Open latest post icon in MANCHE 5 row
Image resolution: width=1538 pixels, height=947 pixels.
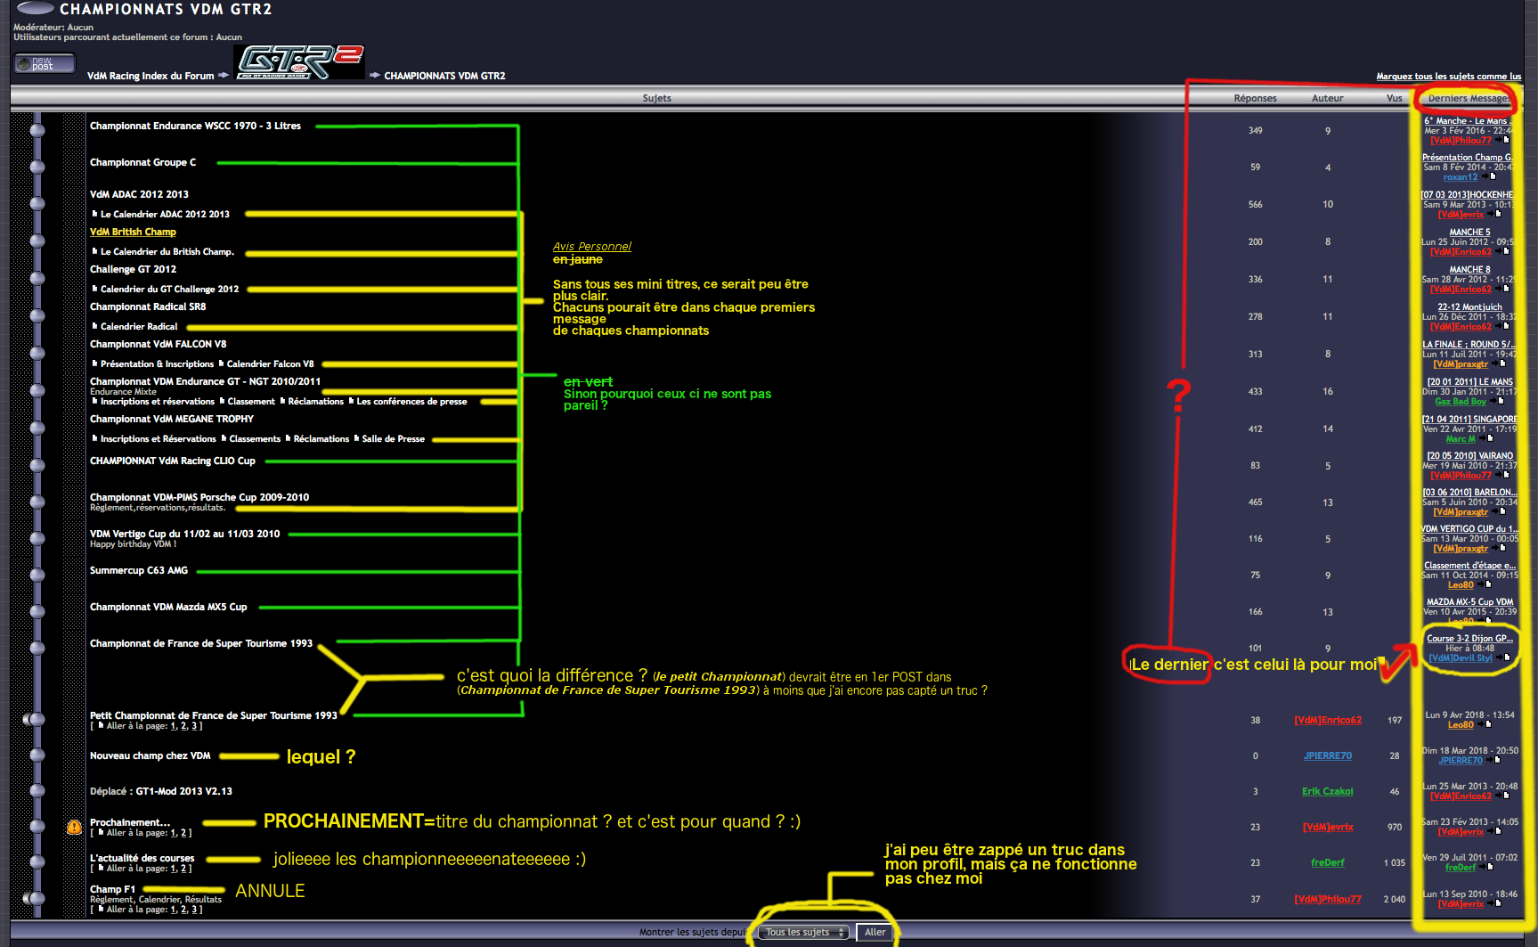[x=1505, y=251]
